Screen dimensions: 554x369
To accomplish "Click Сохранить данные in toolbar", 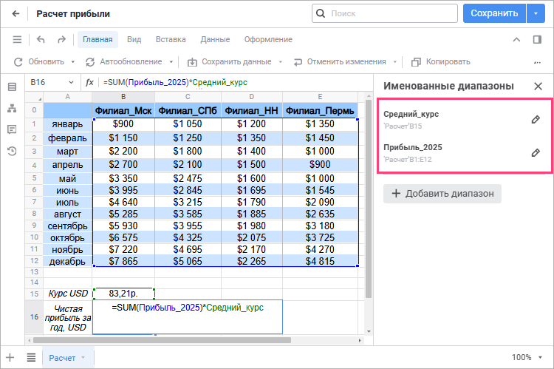I will (229, 62).
